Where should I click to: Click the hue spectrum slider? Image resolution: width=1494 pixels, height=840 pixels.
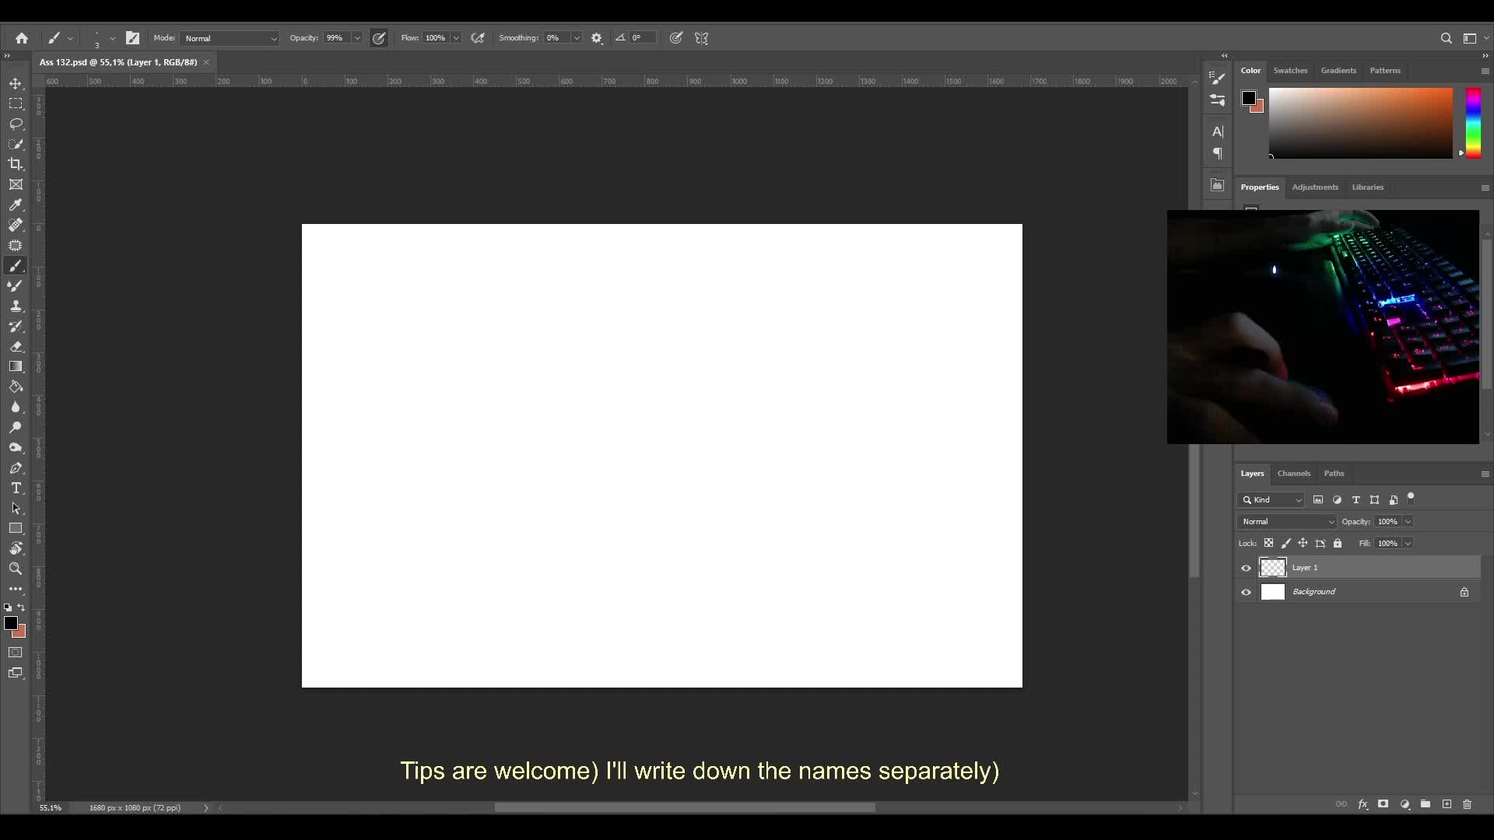click(1474, 123)
